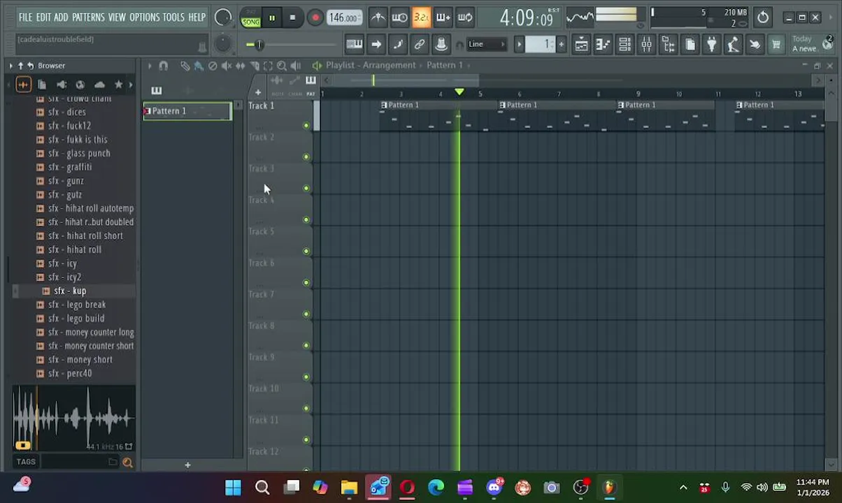
Task: Toggle wait for input before recording
Action: [399, 17]
